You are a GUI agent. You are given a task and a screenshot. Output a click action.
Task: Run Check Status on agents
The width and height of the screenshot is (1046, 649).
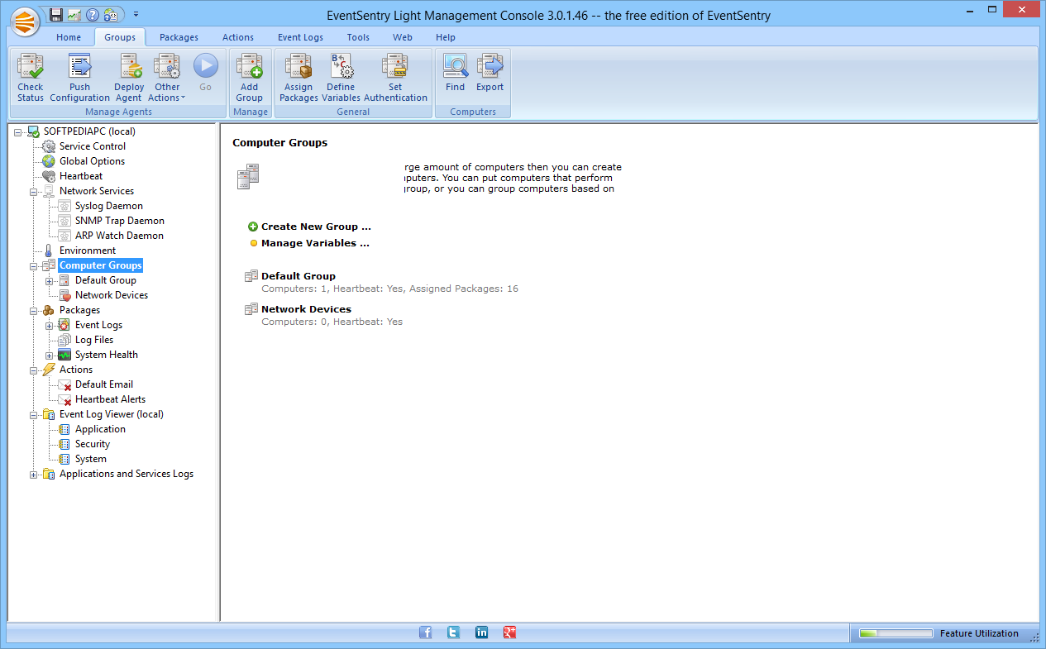(31, 78)
